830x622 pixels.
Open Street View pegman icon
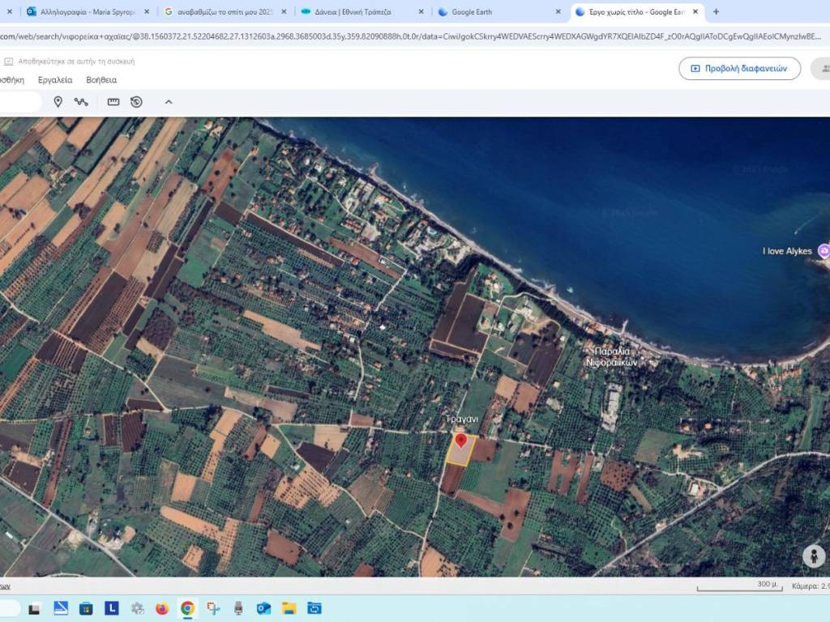812,556
